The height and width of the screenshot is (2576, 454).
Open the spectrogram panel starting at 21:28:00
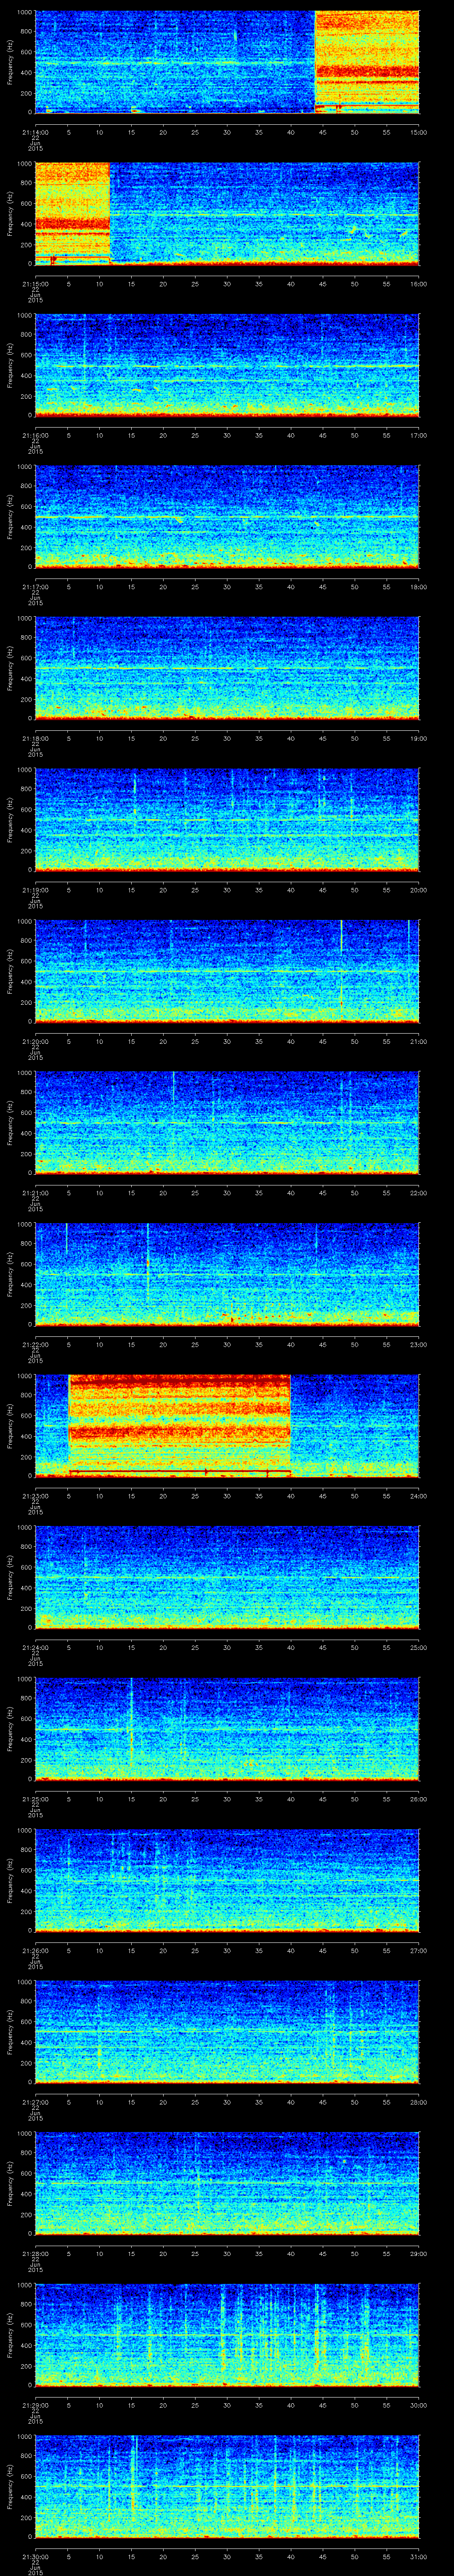pos(227,2183)
